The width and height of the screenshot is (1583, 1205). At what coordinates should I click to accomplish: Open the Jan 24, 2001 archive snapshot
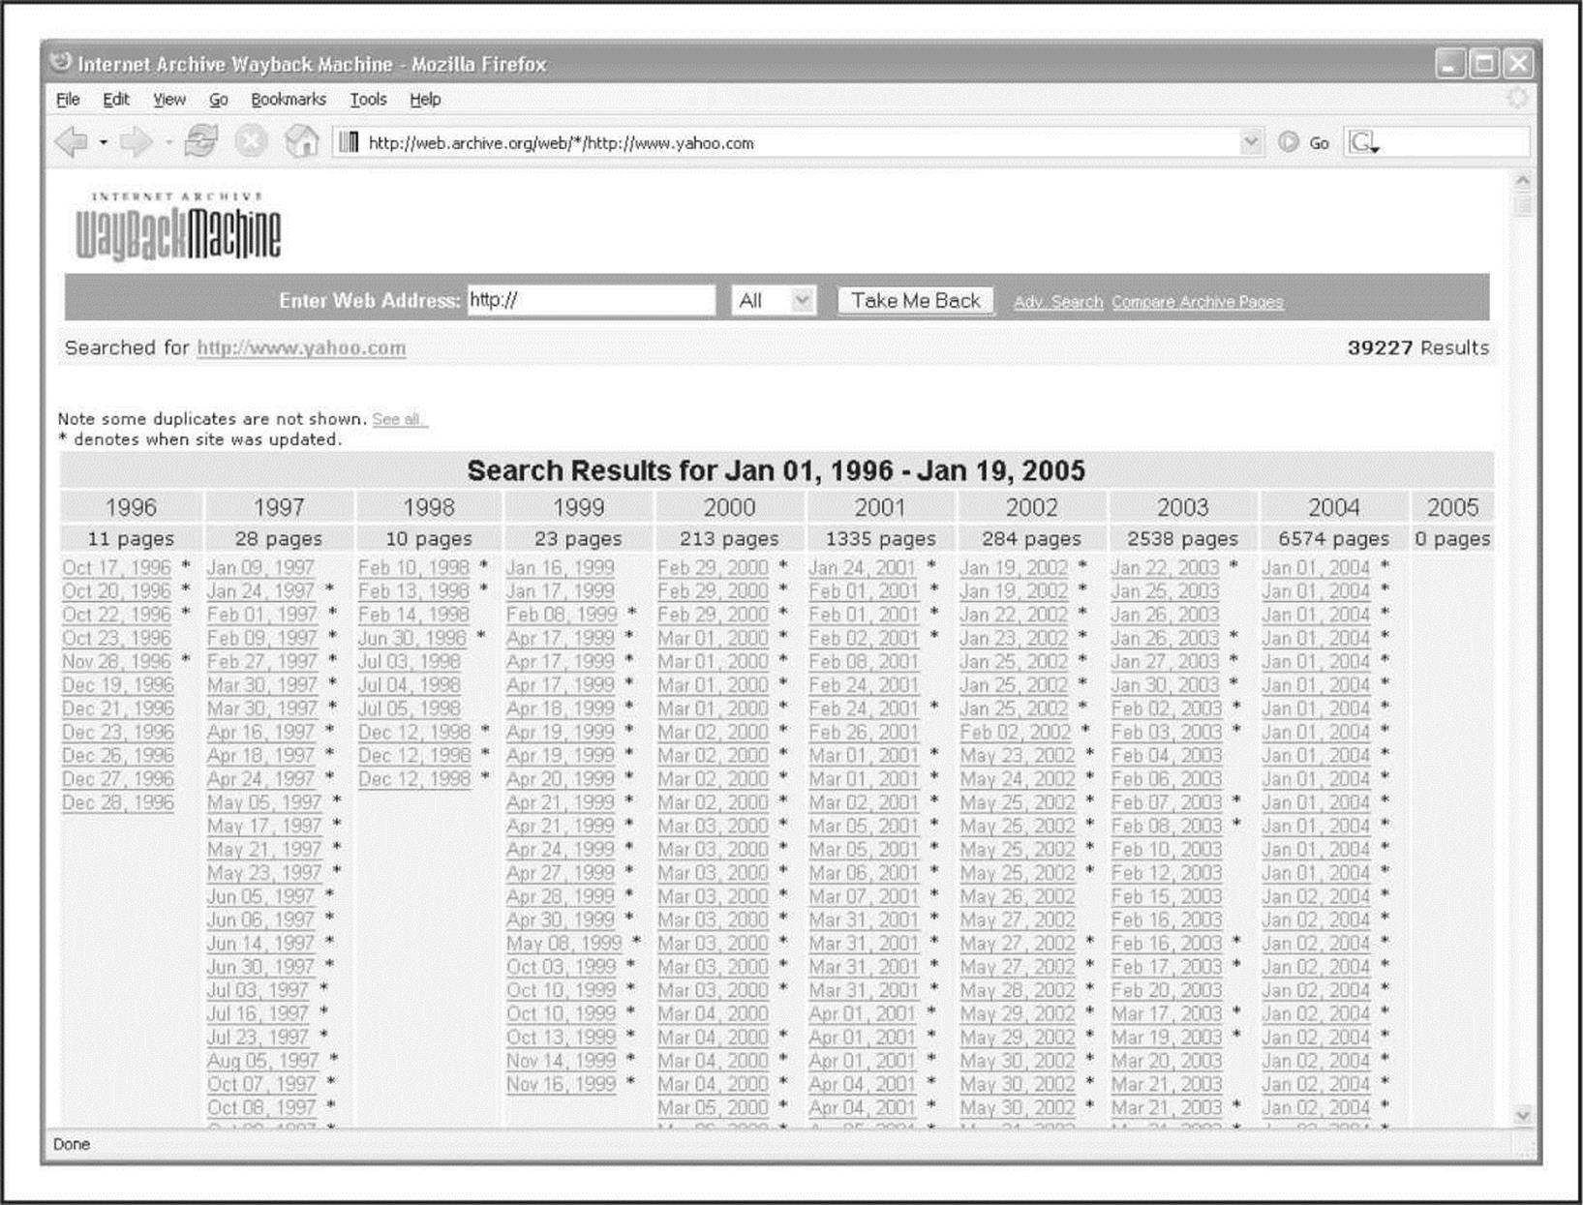pyautogui.click(x=863, y=568)
